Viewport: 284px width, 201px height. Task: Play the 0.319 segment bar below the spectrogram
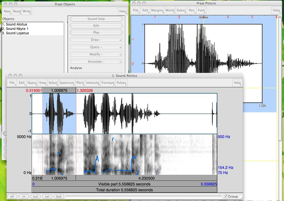[x=37, y=178]
